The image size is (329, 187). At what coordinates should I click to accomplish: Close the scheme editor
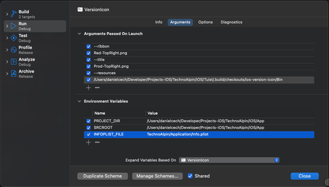(304, 176)
